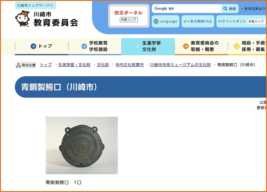This screenshot has width=267, height=192.
Task: Click the globe icon beside Language
Action: (x=156, y=21)
